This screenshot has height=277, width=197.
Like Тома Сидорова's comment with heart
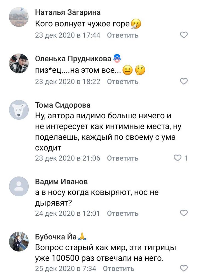[x=178, y=158]
